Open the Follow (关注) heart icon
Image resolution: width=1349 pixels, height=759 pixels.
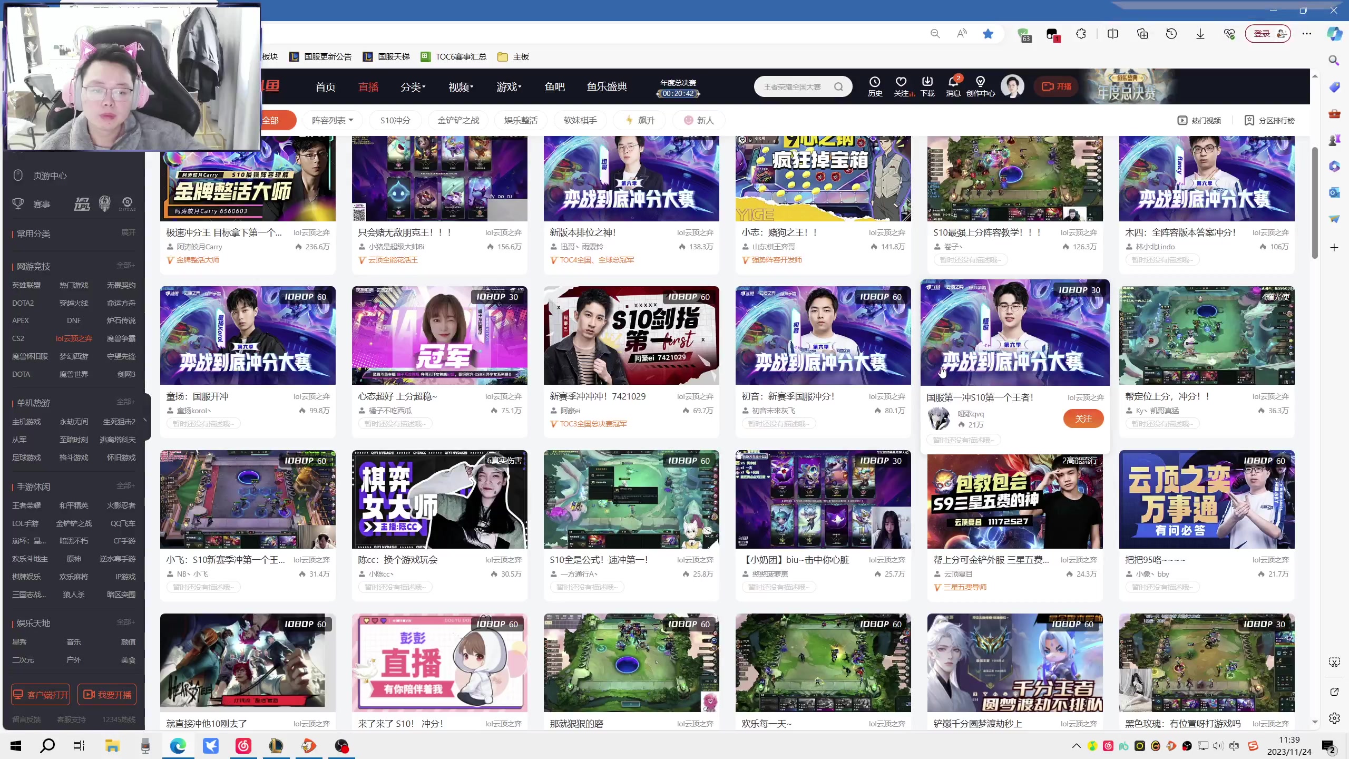click(x=902, y=86)
